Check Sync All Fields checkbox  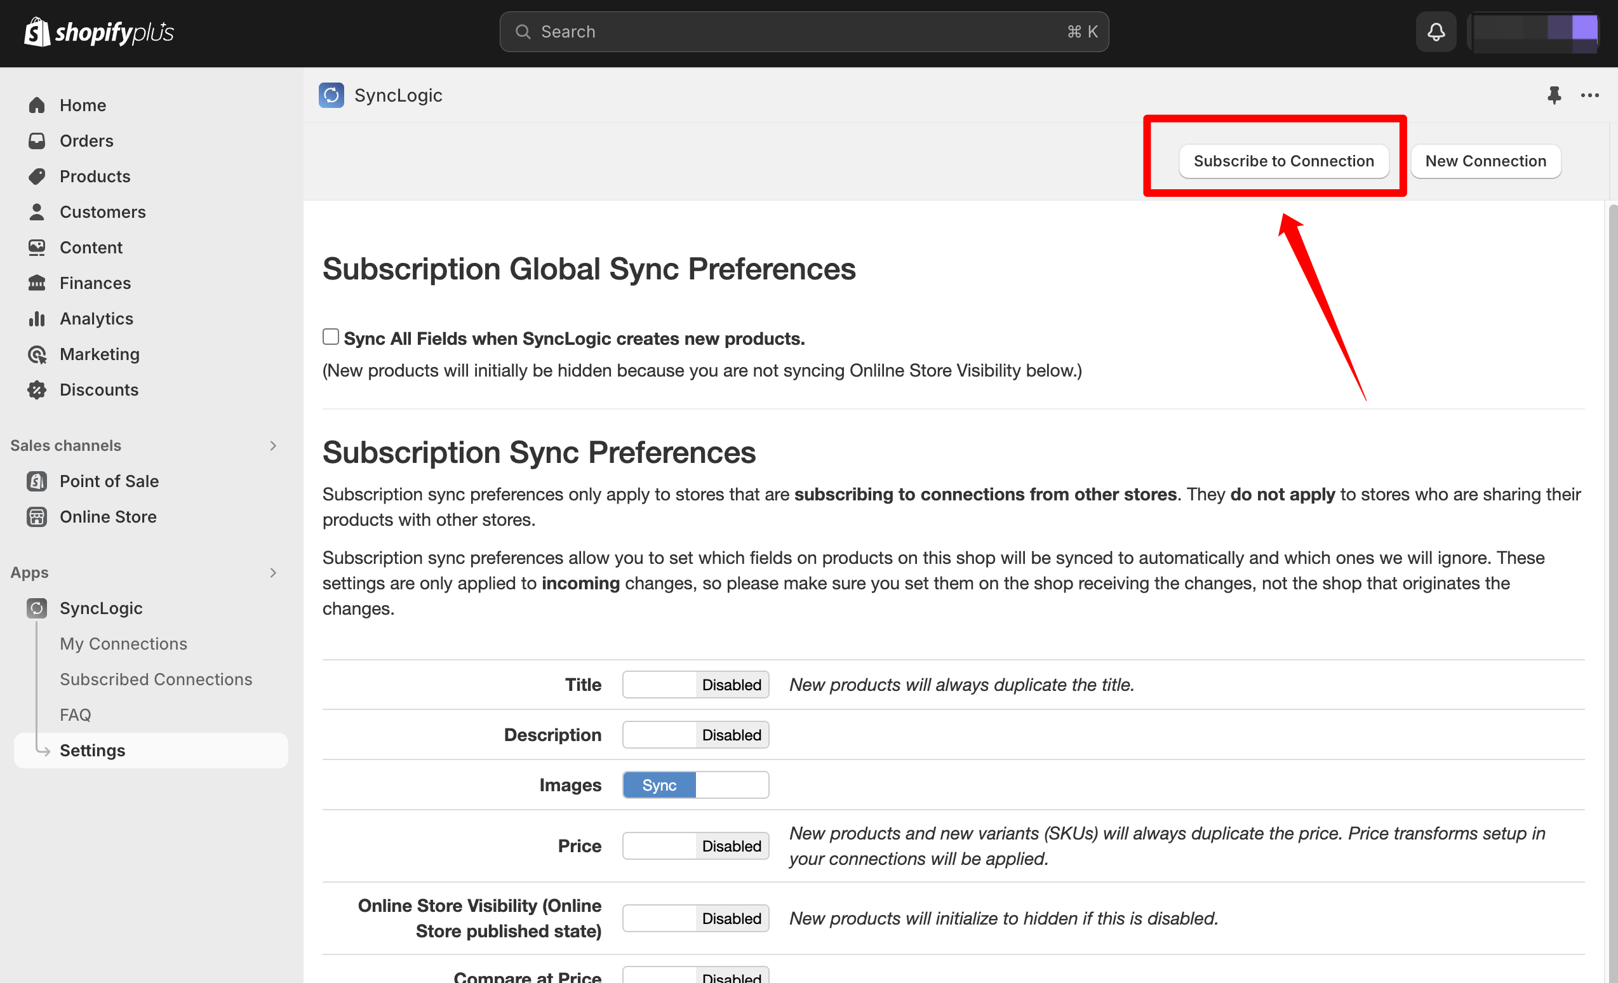(x=330, y=337)
